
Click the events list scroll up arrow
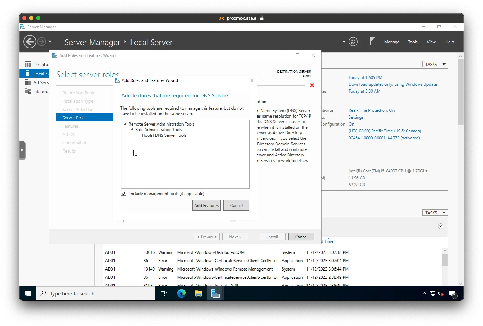(x=445, y=251)
